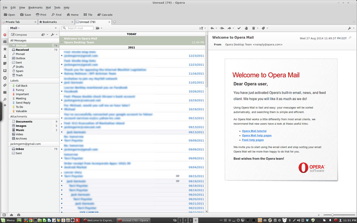Add a panel with the plus icon
The height and width of the screenshot is (223, 357).
[5, 105]
